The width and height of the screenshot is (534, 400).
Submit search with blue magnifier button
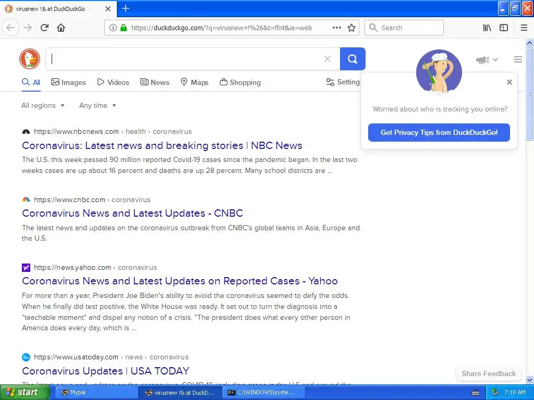pos(353,59)
